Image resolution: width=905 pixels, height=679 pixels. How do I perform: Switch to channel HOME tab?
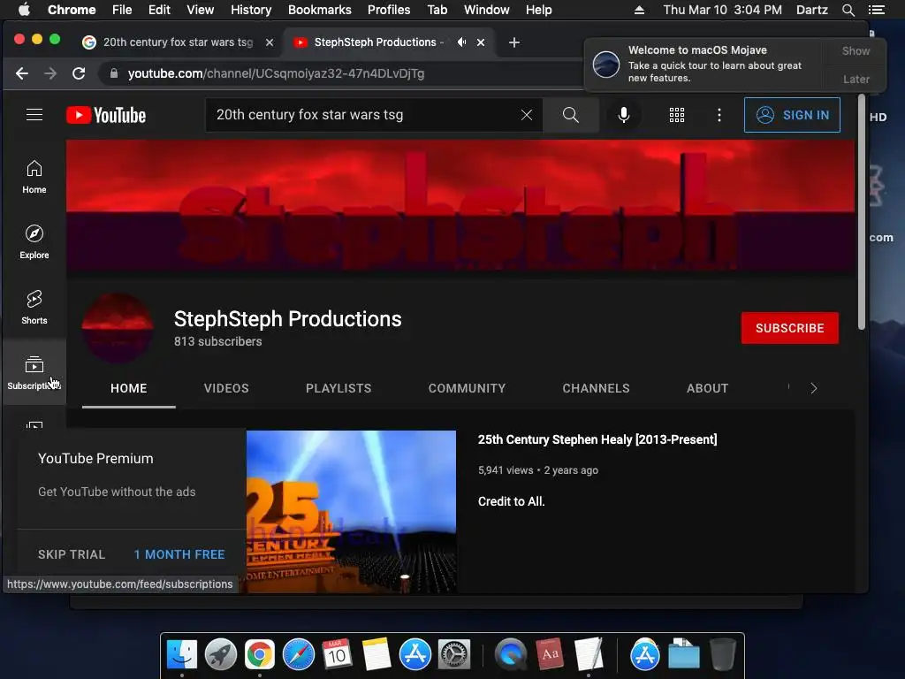pos(129,388)
